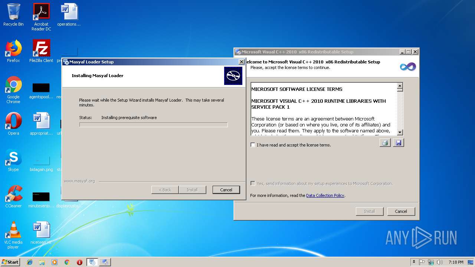
Task: Open the network tray icon
Action: click(431, 262)
